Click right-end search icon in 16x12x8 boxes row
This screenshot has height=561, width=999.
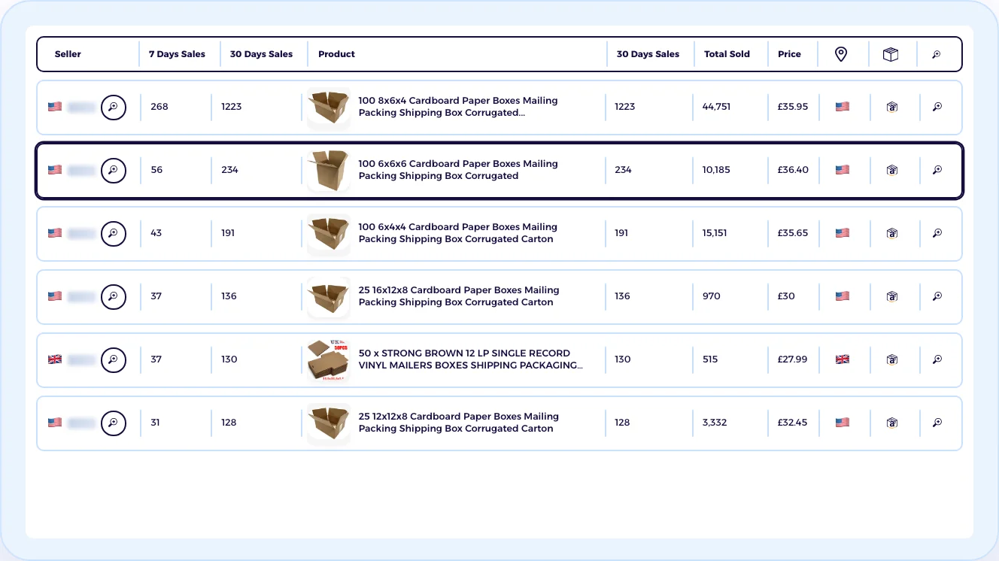click(937, 296)
